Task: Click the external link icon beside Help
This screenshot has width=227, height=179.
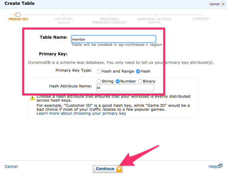Action: tap(220, 166)
